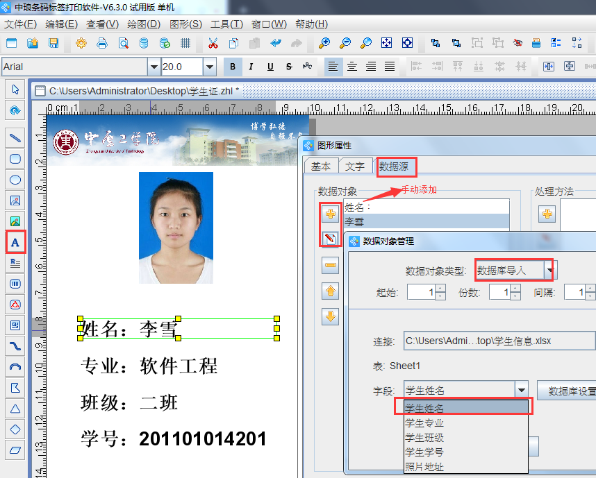Choose 学生专业 from field dropdown list
Screen dimensions: 596x478
424,422
